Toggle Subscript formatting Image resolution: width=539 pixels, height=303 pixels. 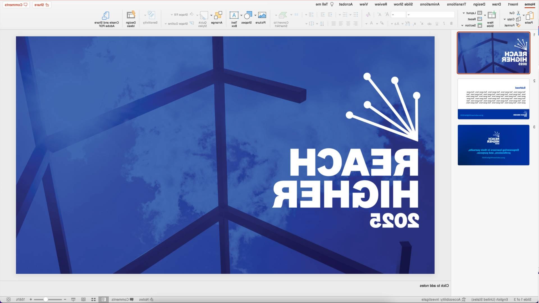tap(415, 23)
